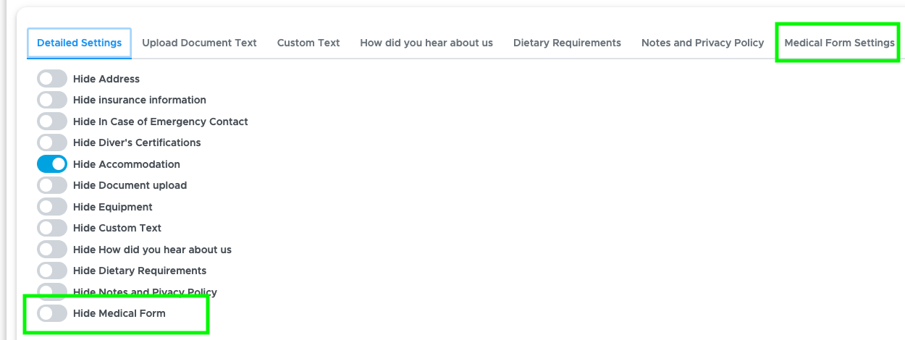The width and height of the screenshot is (905, 340).
Task: Click the "Hide Medical Form" text label
Action: pos(119,313)
